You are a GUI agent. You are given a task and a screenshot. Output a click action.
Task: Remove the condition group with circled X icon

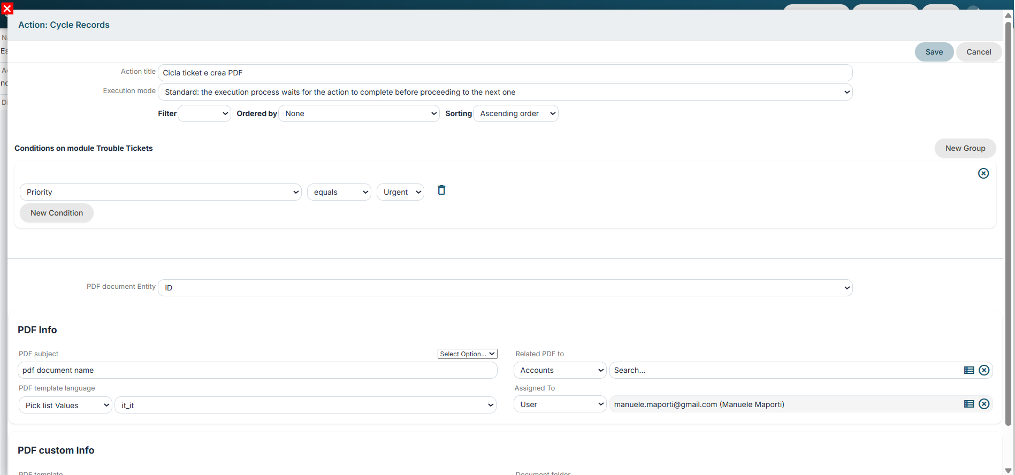click(x=983, y=173)
